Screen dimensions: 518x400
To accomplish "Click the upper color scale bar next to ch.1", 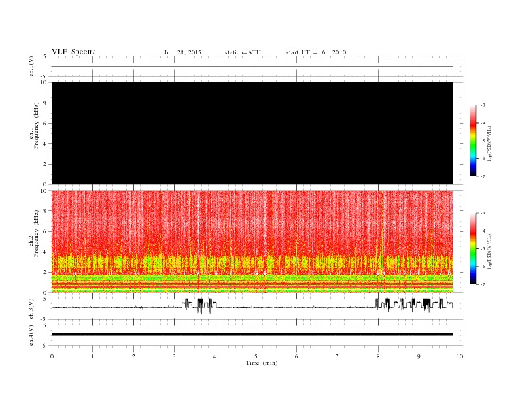I will tap(474, 141).
